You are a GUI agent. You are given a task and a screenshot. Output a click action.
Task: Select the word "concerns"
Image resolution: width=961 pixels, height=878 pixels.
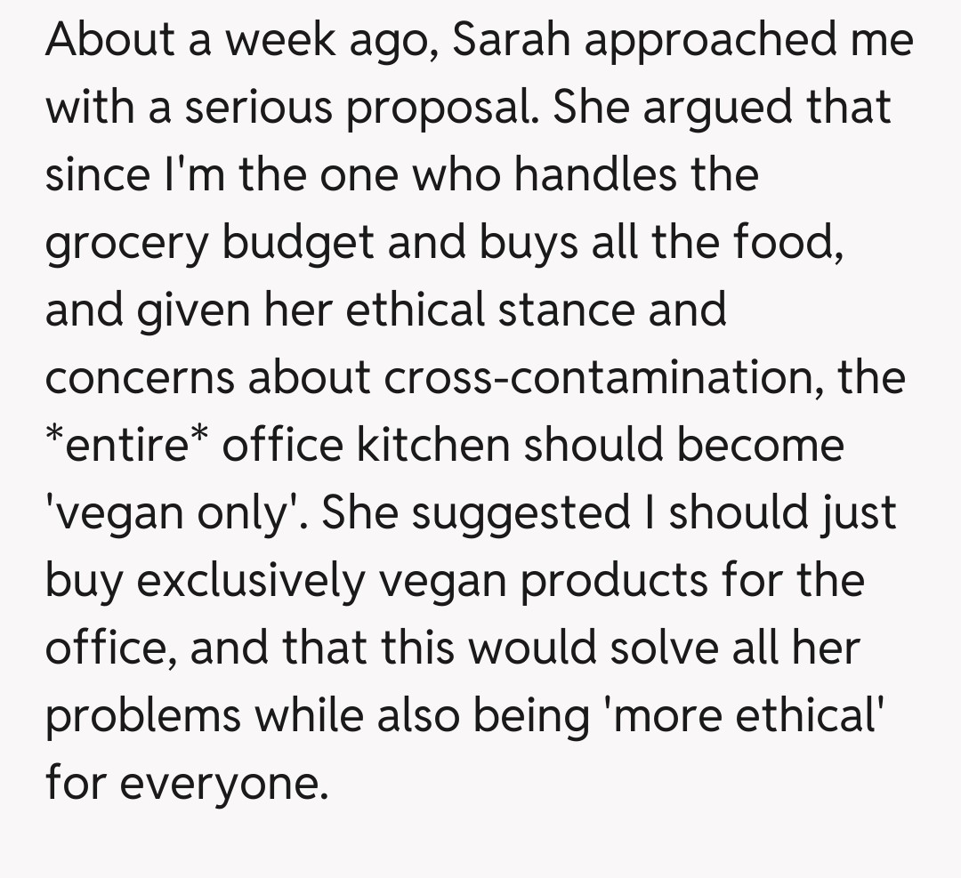139,377
